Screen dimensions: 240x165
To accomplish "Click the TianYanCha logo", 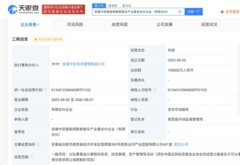I will tap(24, 9).
